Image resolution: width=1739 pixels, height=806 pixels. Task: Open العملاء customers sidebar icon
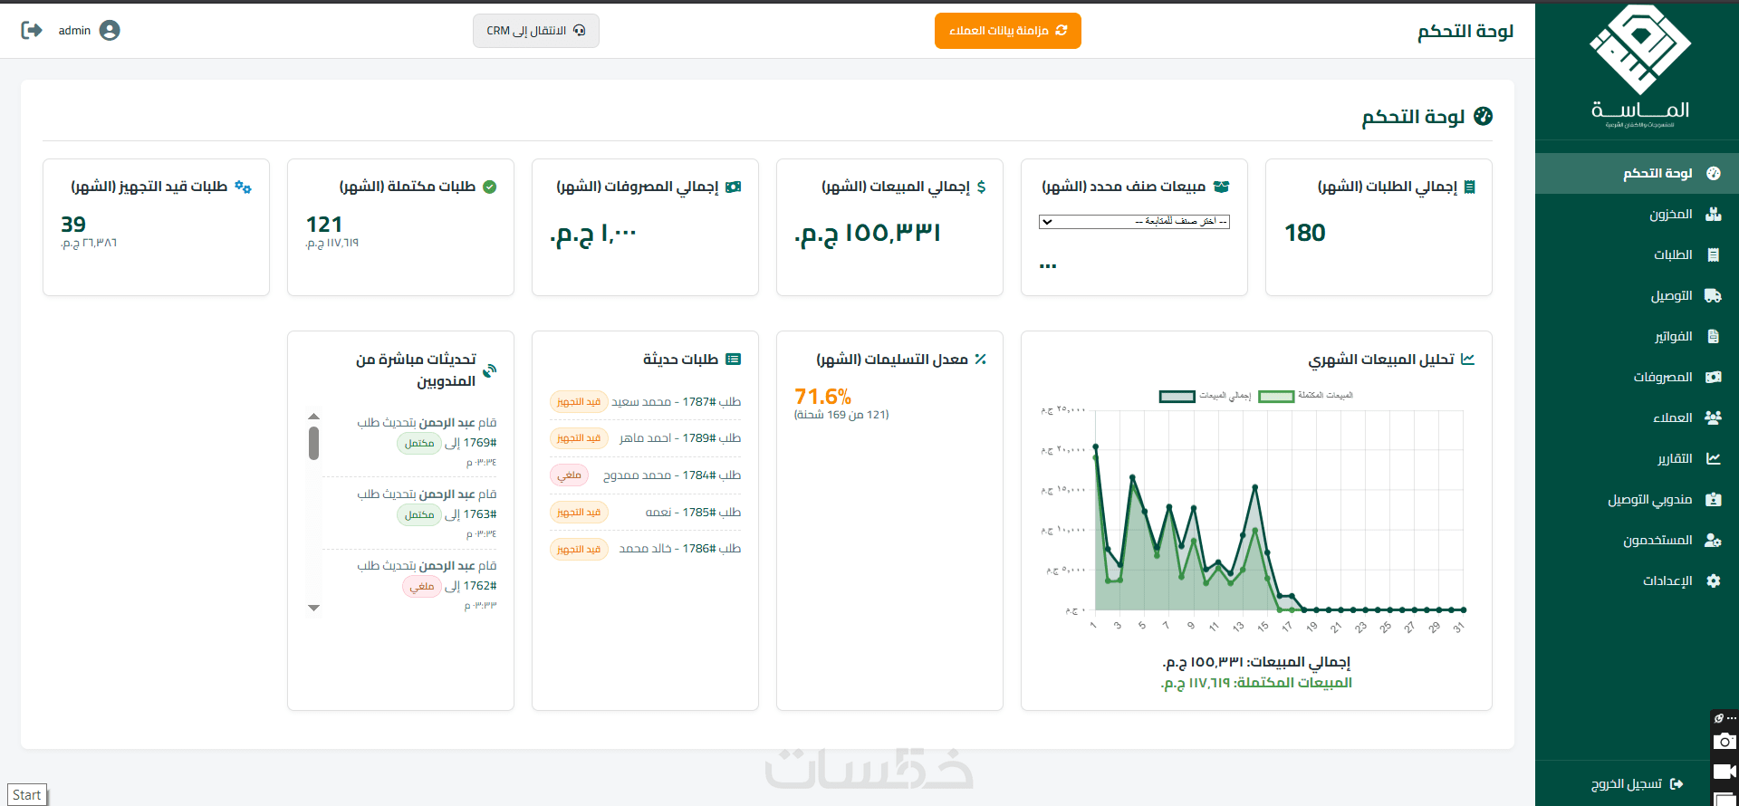point(1713,417)
